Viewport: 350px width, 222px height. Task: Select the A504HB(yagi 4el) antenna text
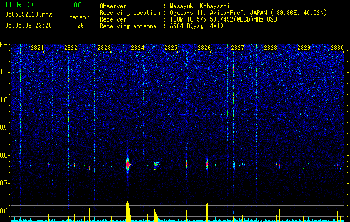[x=196, y=26]
